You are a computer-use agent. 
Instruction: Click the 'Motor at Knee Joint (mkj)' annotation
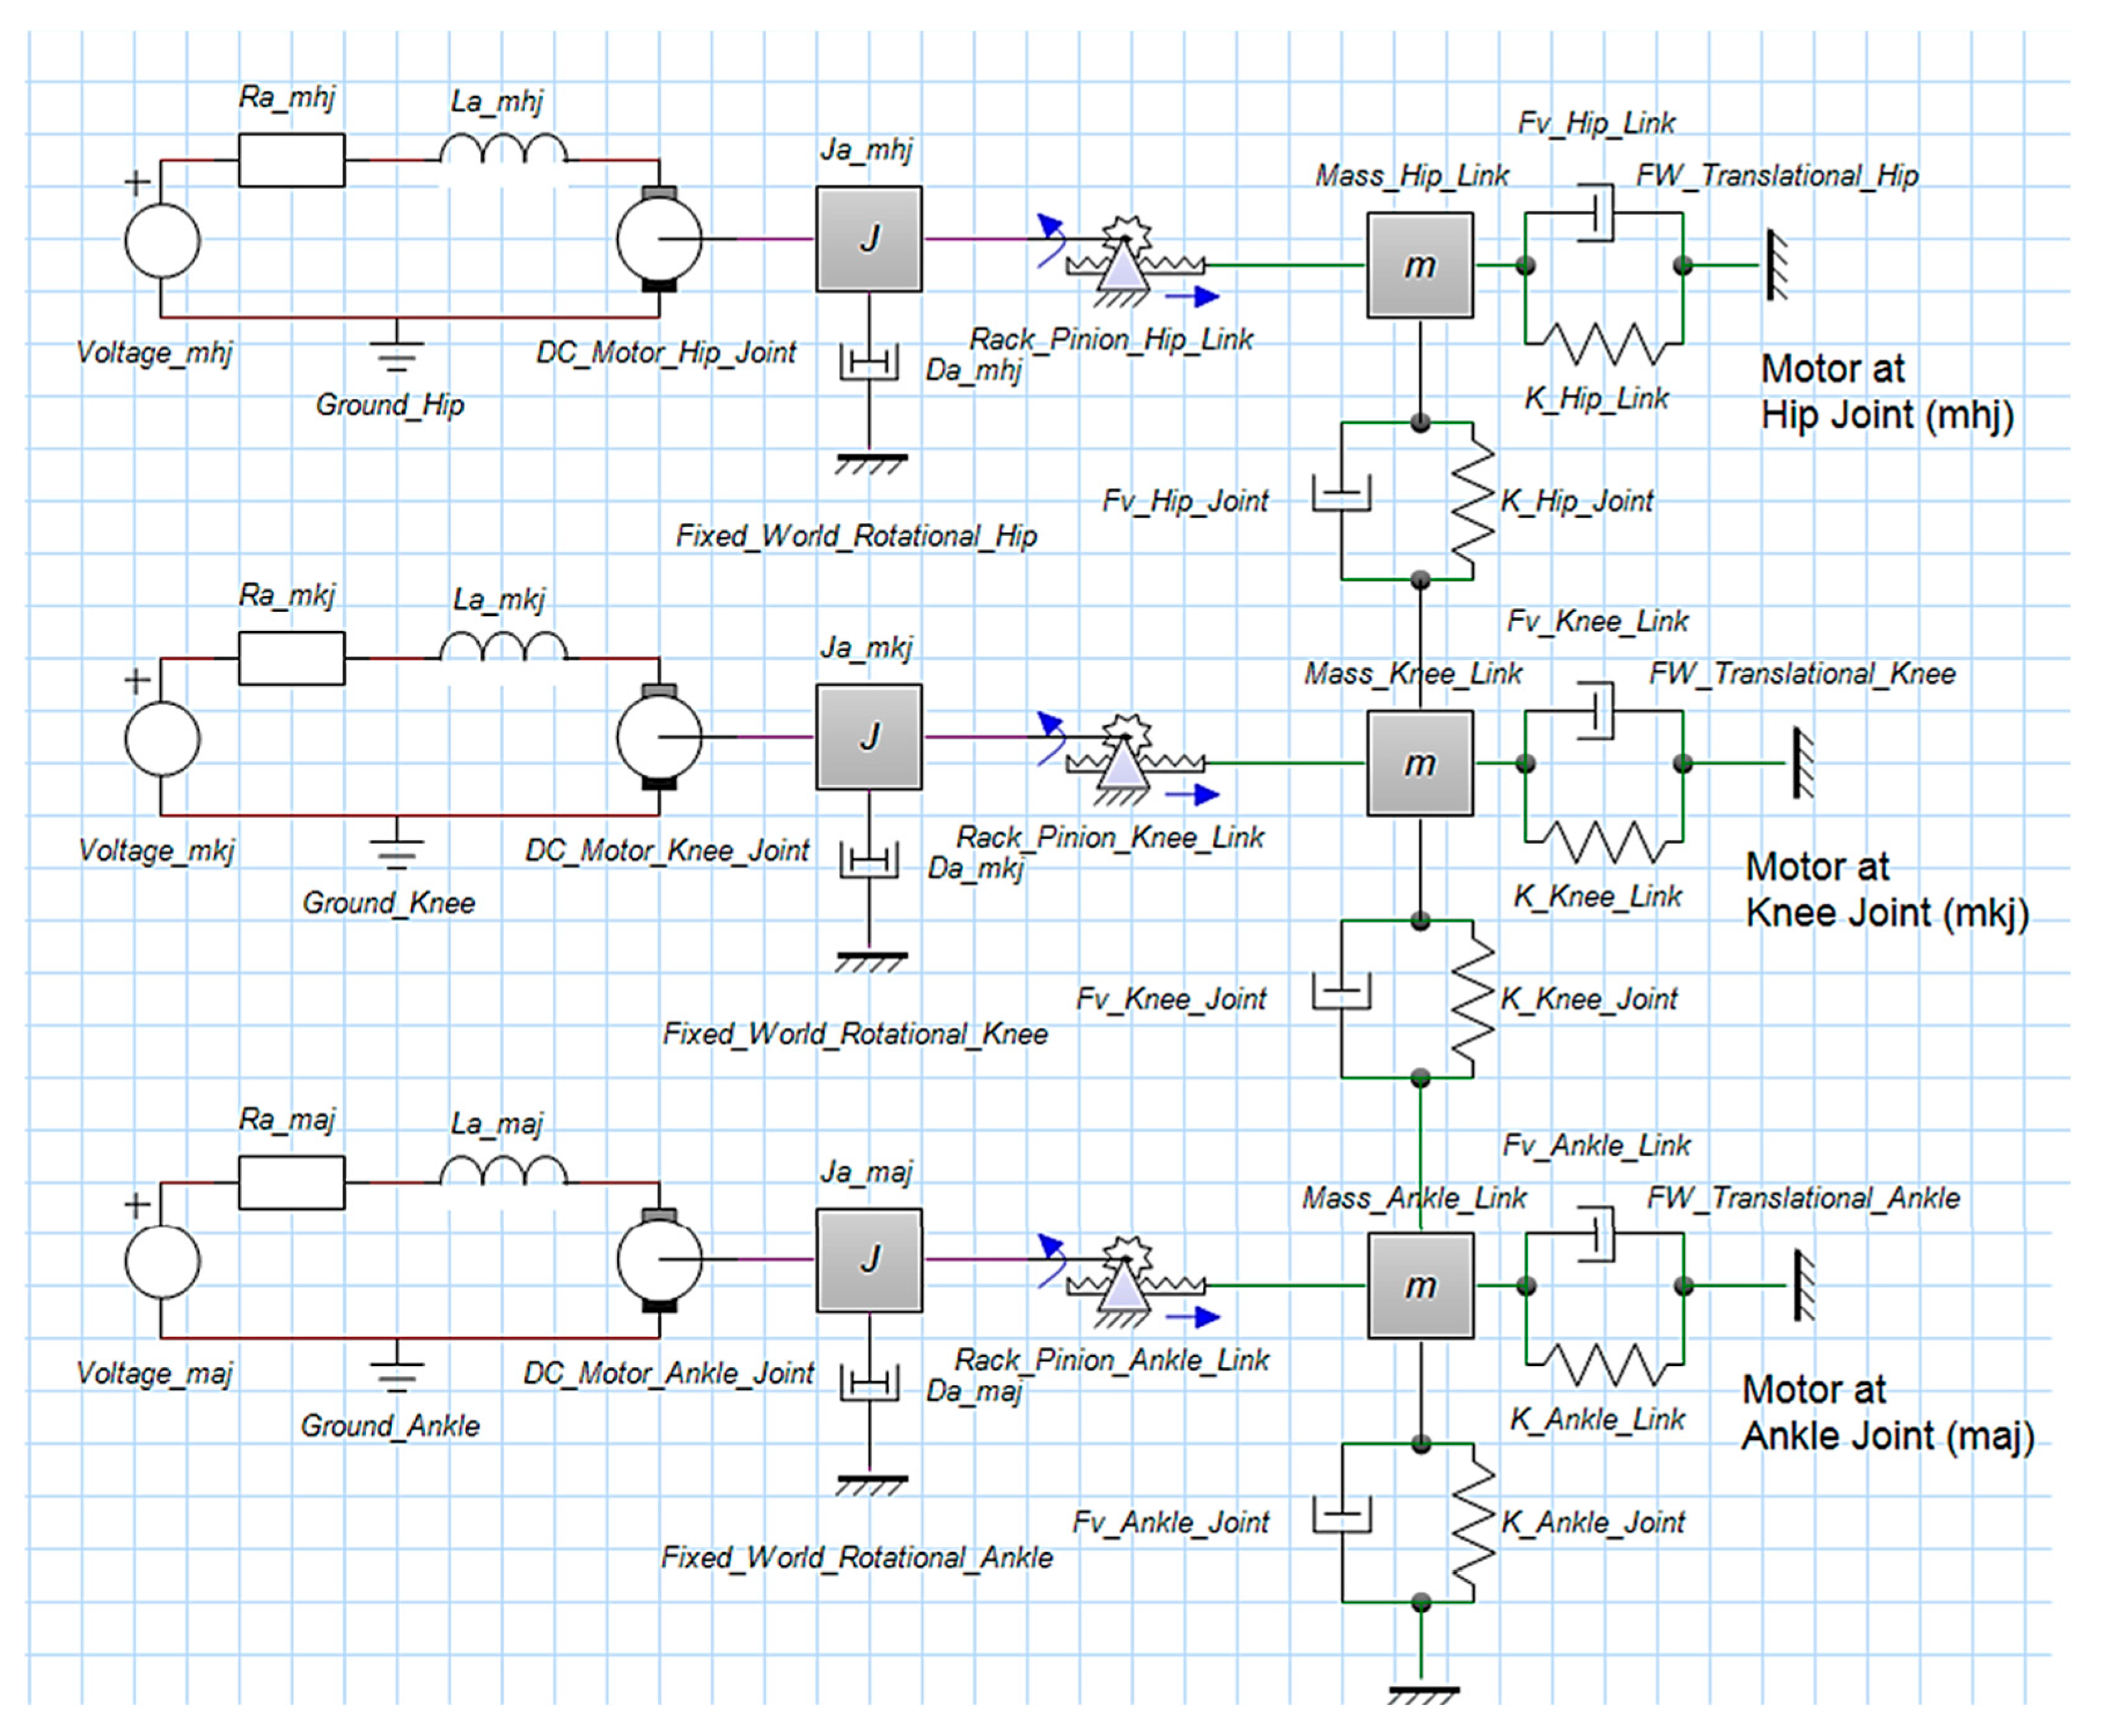tap(1886, 889)
